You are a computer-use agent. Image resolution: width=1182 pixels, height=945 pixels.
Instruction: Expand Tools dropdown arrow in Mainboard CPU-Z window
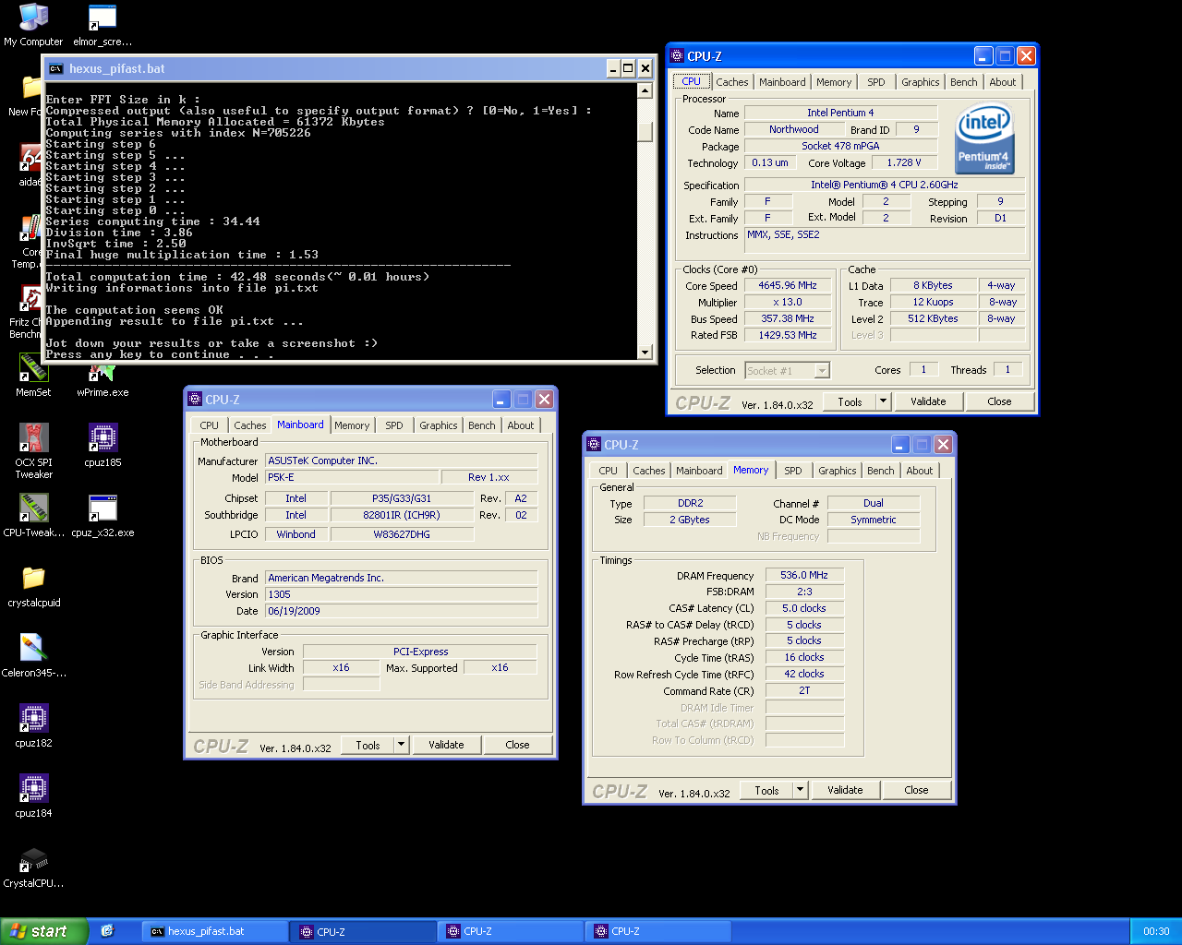(x=401, y=745)
